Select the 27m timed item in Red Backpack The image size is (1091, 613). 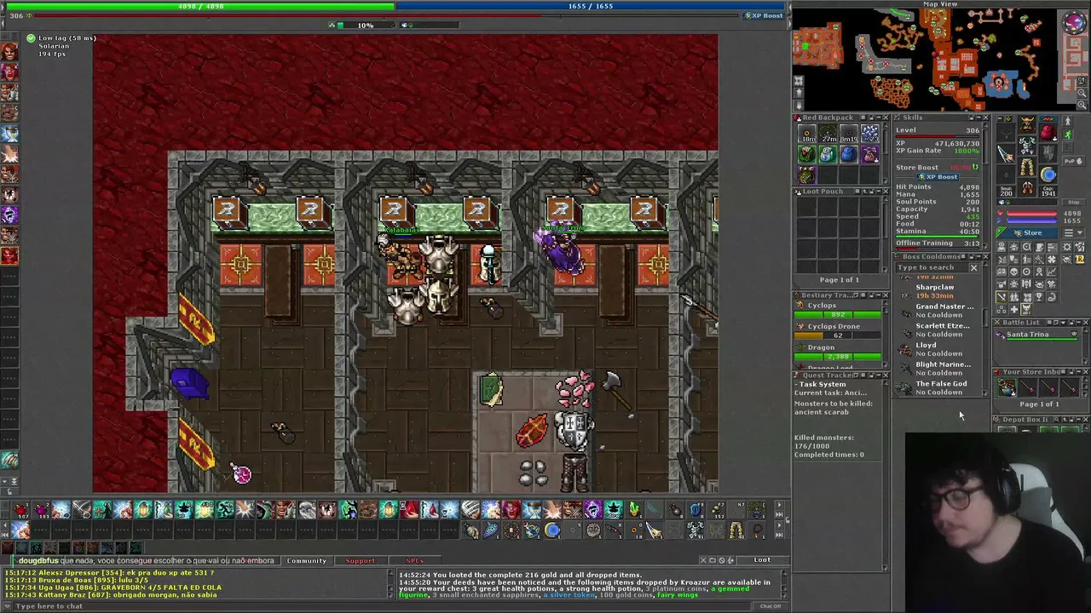[828, 134]
